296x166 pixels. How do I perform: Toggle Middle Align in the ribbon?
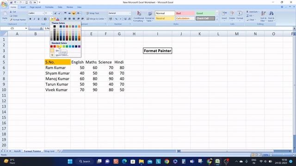coord(69,13)
